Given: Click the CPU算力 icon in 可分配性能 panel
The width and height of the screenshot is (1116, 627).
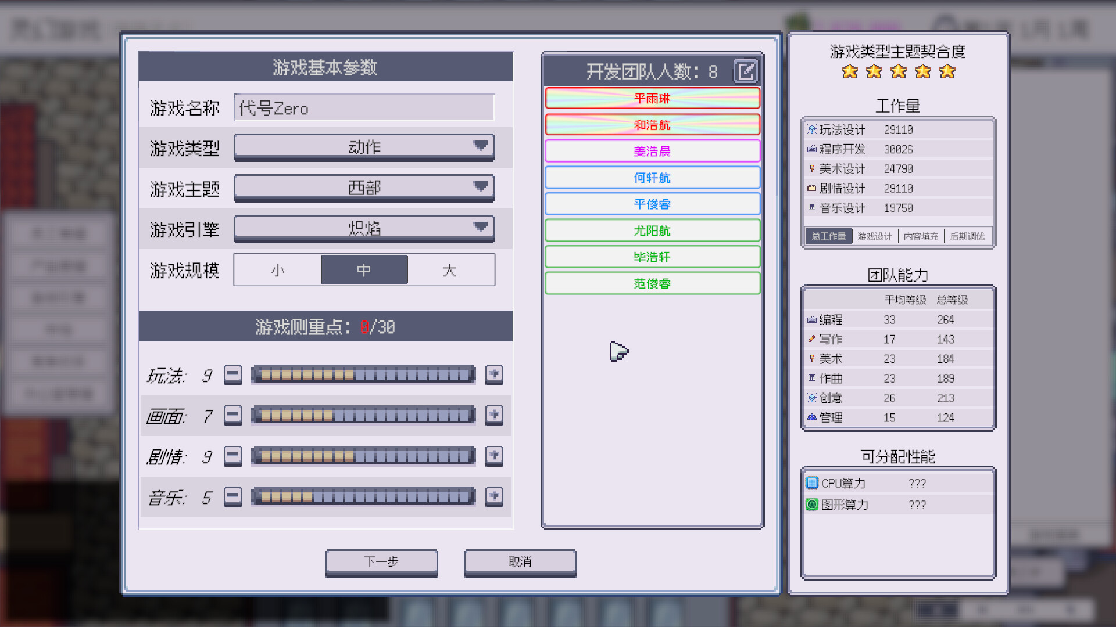Looking at the screenshot, I should point(811,482).
